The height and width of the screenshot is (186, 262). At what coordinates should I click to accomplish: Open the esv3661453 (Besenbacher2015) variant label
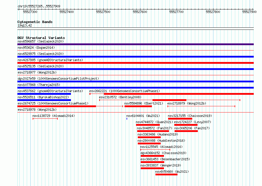(165, 159)
